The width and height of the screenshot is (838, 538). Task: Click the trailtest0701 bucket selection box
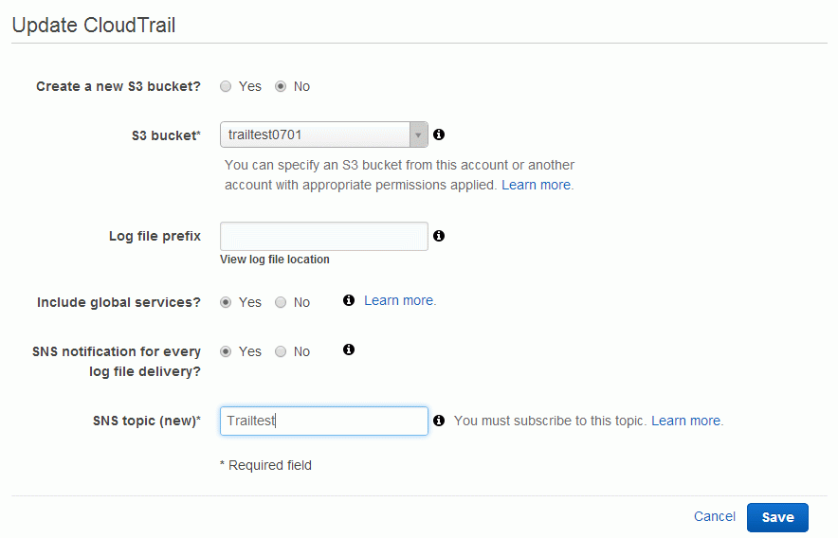[324, 134]
